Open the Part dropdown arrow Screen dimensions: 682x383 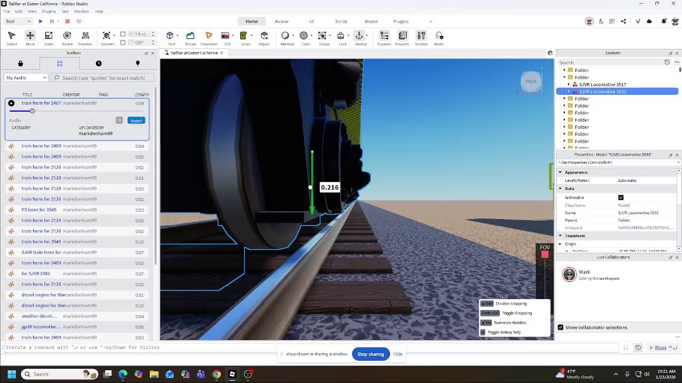coord(177,36)
